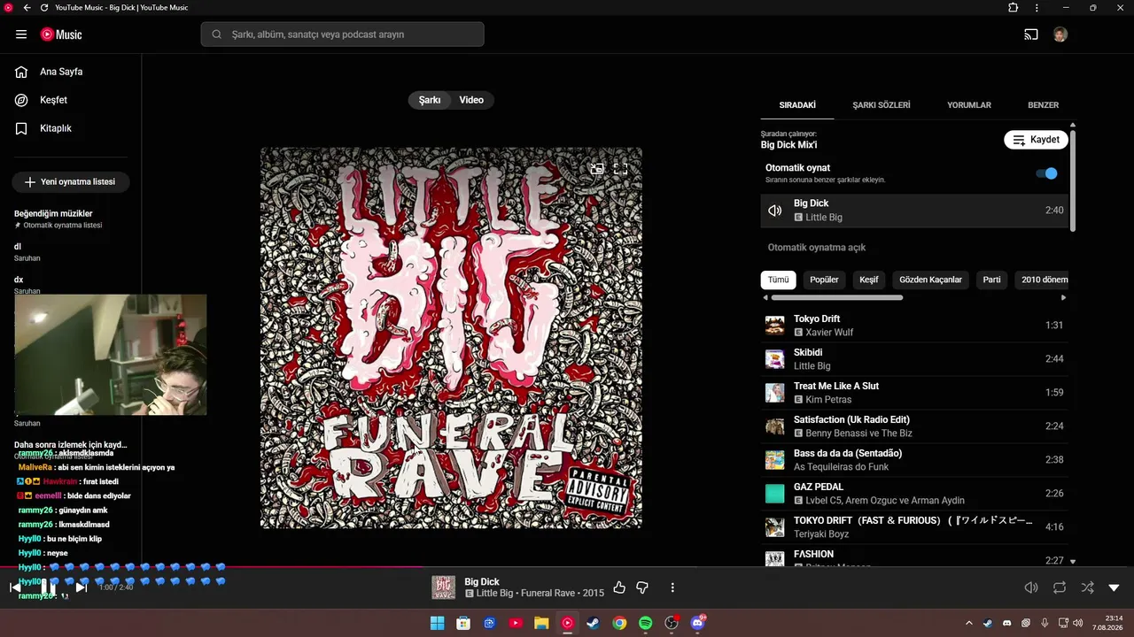The image size is (1134, 637).
Task: Switch to Video mode
Action: point(471,100)
